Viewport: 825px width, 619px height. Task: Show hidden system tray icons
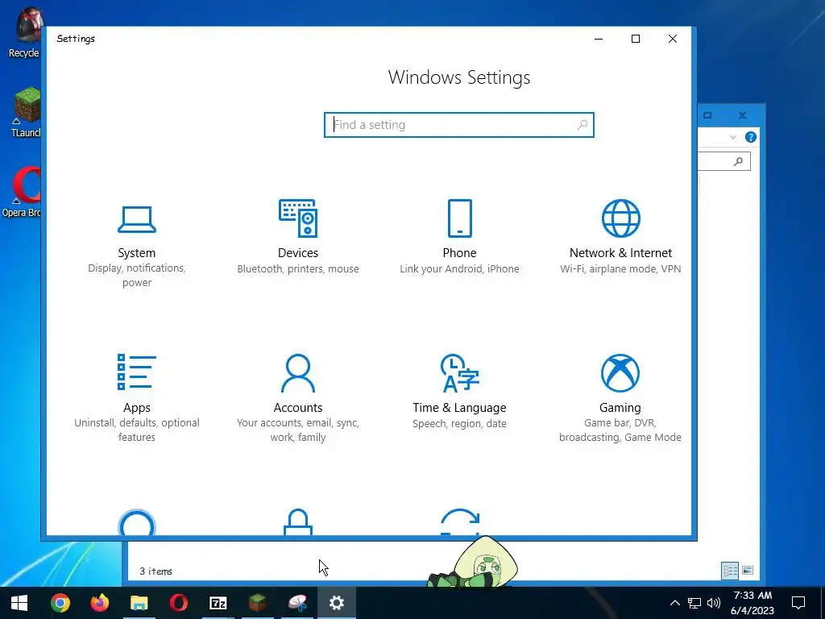[674, 603]
